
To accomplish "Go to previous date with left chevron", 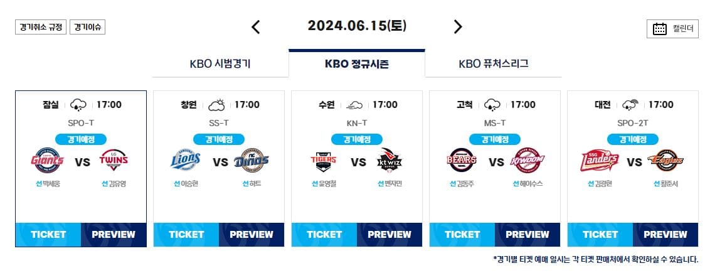I will [255, 27].
